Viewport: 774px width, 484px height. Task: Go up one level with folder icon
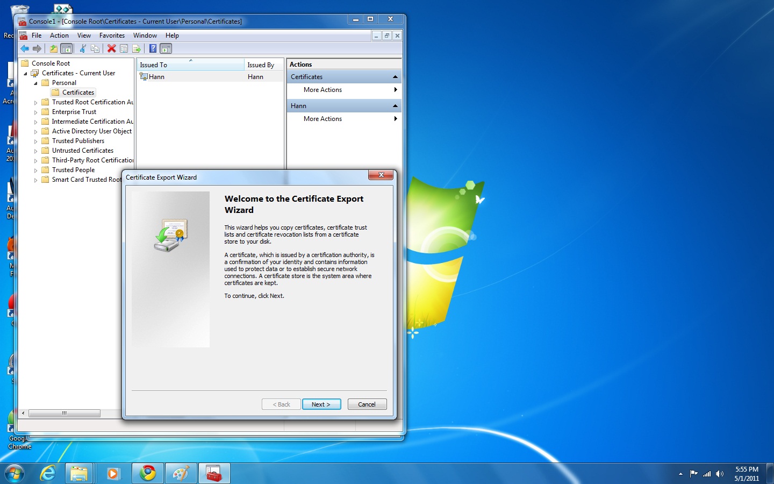[x=54, y=48]
